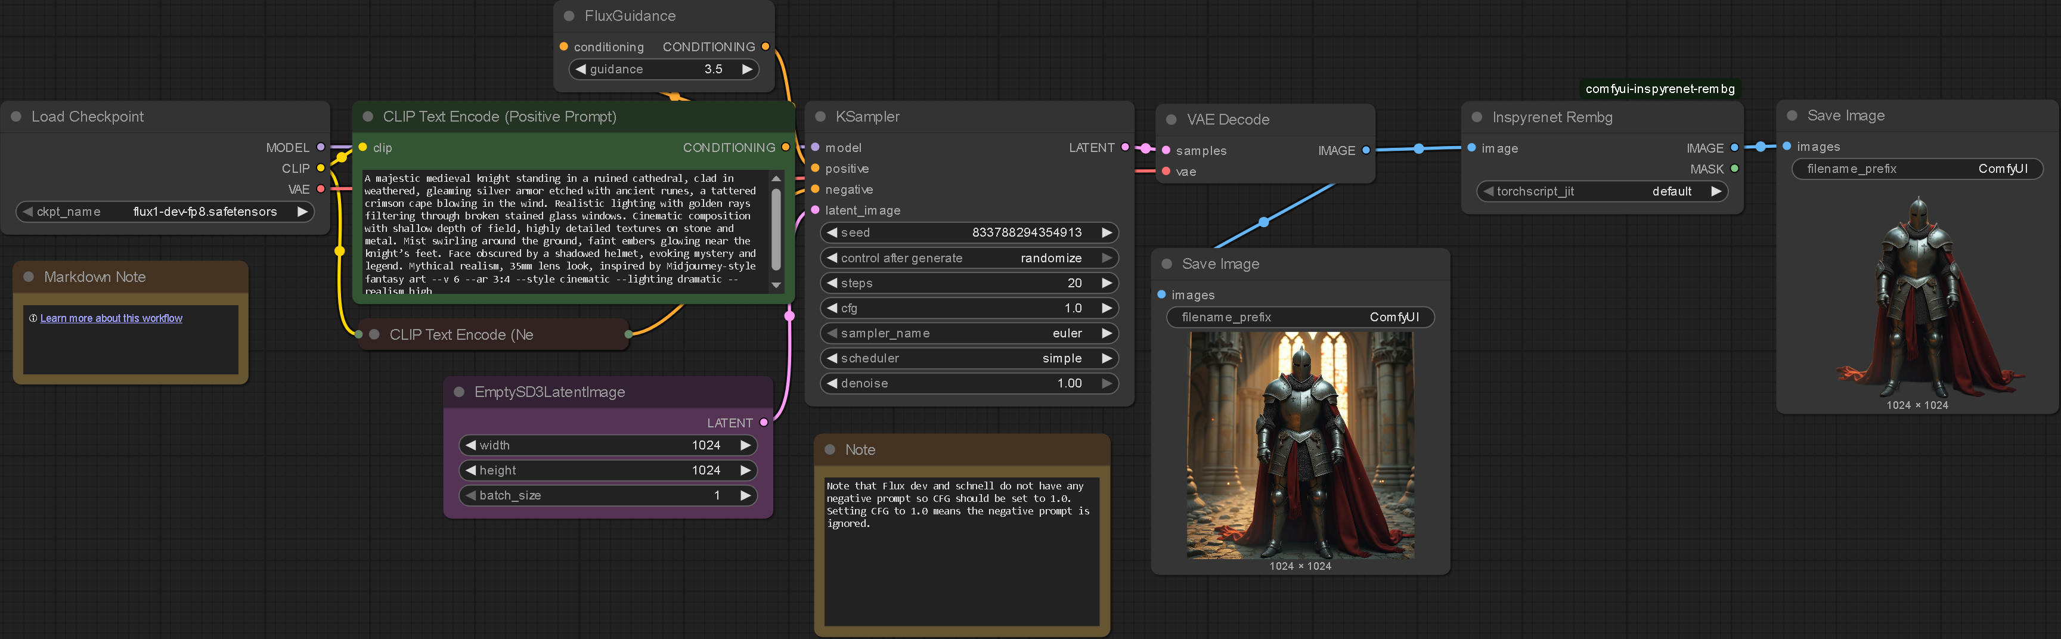This screenshot has width=2061, height=639.
Task: Click the LATENT output socket on KSampler
Action: (x=1125, y=147)
